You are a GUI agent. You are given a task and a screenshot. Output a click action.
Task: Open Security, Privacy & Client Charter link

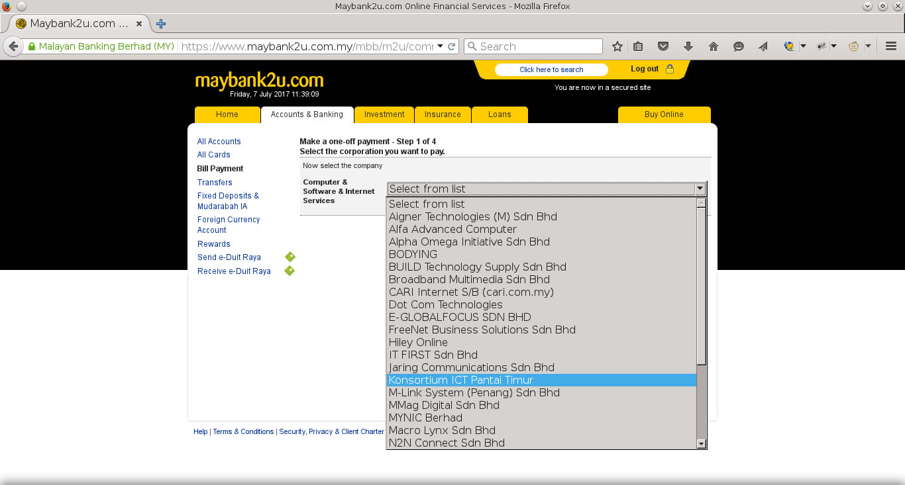tap(331, 431)
